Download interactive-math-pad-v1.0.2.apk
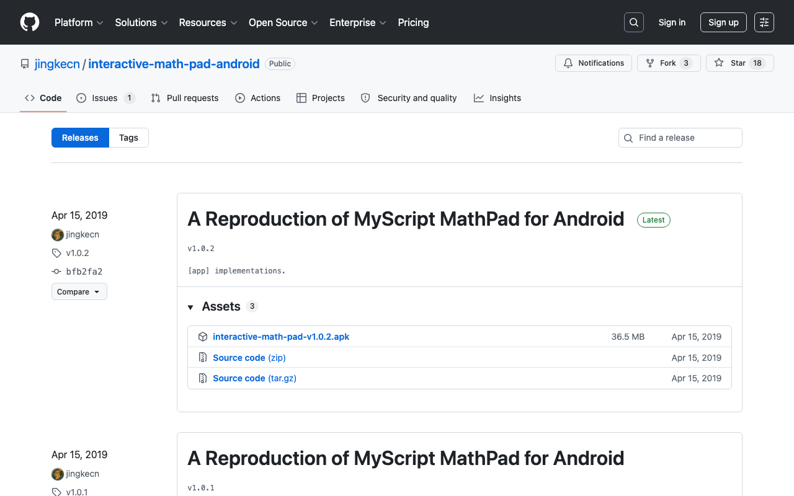 pos(281,337)
